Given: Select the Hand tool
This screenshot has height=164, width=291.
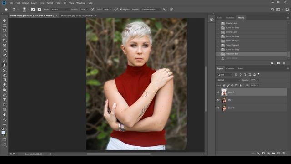Looking at the screenshot, I should click(5, 114).
